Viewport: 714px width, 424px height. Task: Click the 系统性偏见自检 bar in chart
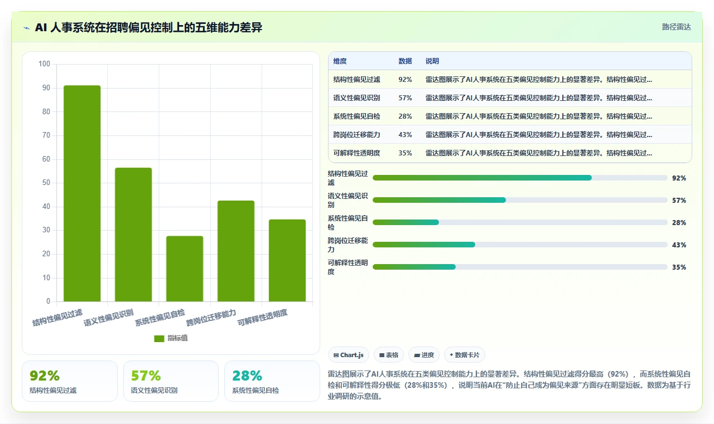coord(185,269)
